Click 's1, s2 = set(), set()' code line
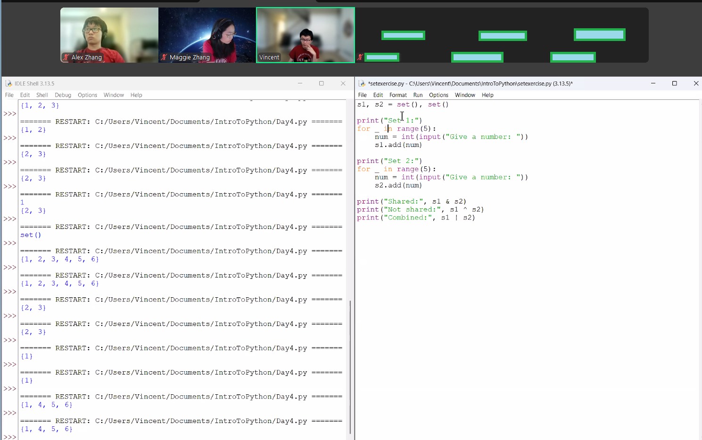 (403, 105)
